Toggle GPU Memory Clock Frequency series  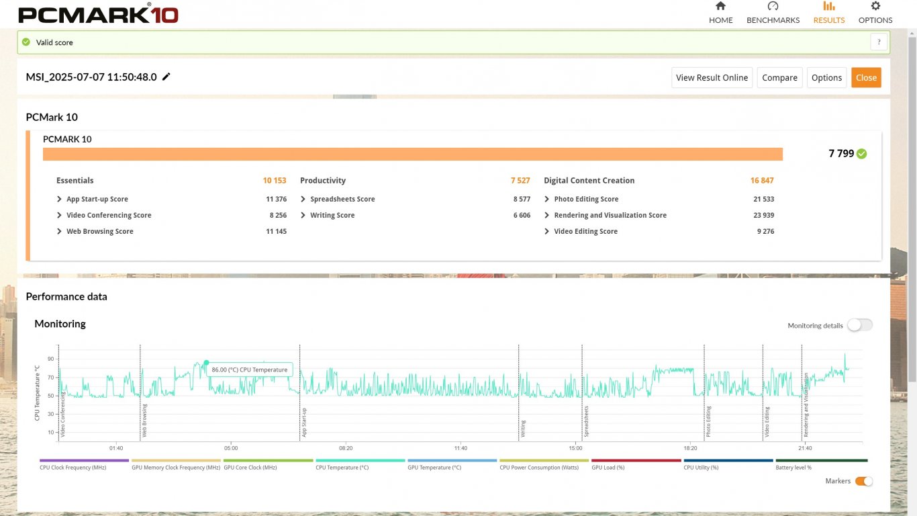coord(176,465)
